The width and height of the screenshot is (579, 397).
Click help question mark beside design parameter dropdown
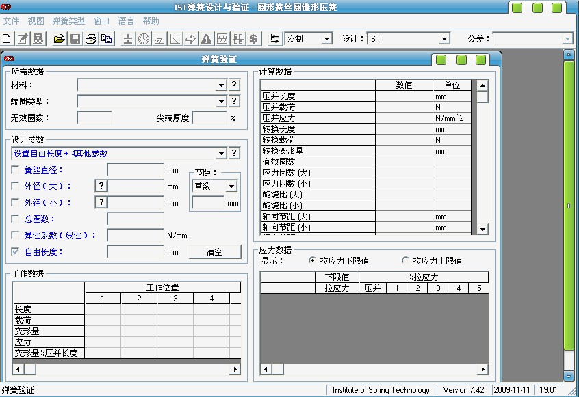pos(234,153)
